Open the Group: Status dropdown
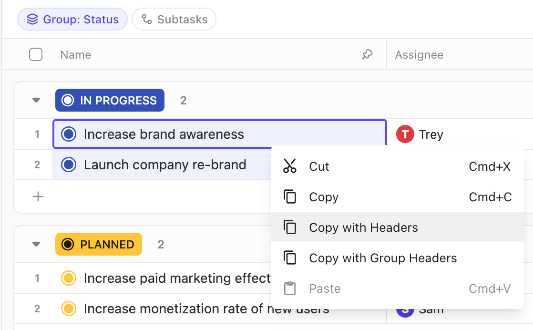 [x=72, y=20]
